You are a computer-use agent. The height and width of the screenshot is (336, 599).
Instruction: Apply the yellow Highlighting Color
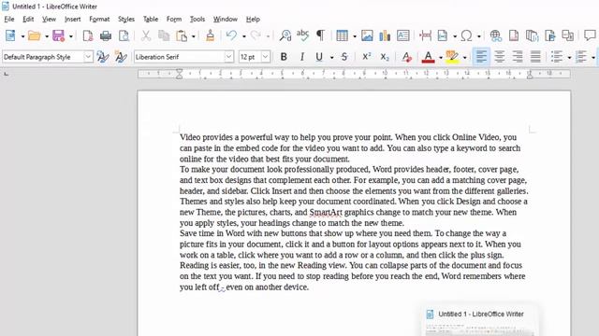point(452,57)
